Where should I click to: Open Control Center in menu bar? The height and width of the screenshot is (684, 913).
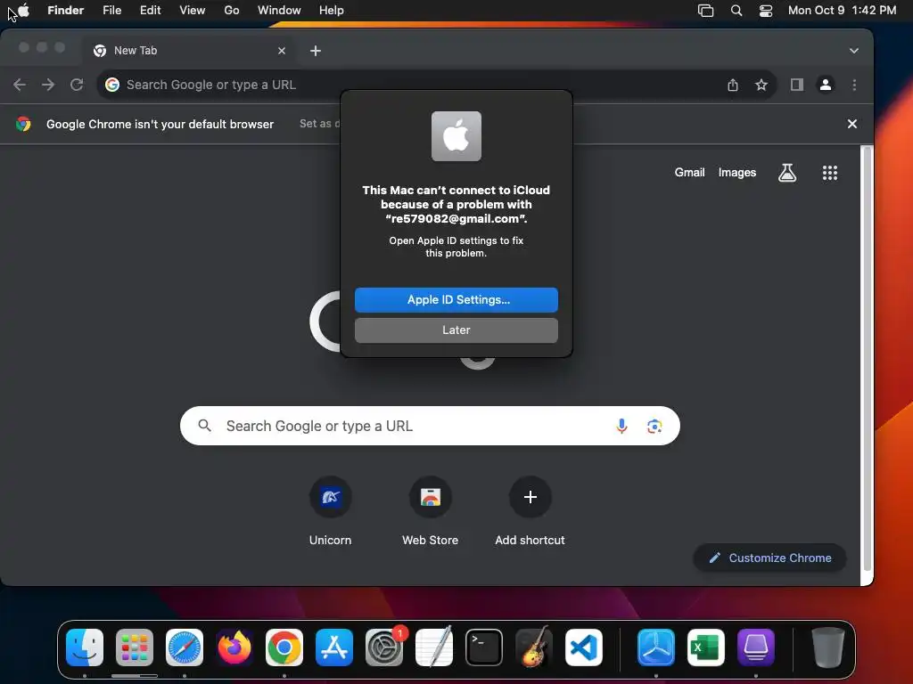765,10
